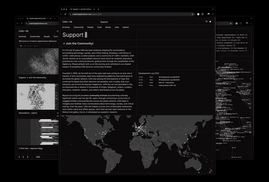Click the 'Support' page title

click(x=73, y=35)
